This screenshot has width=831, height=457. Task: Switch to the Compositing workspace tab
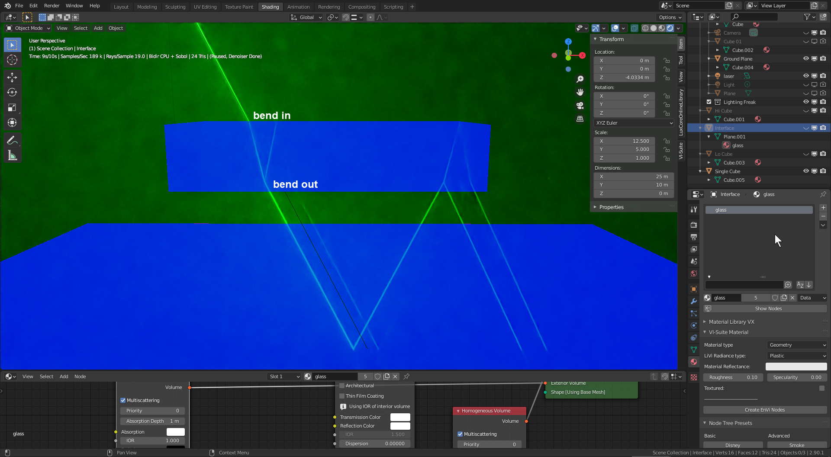[361, 6]
